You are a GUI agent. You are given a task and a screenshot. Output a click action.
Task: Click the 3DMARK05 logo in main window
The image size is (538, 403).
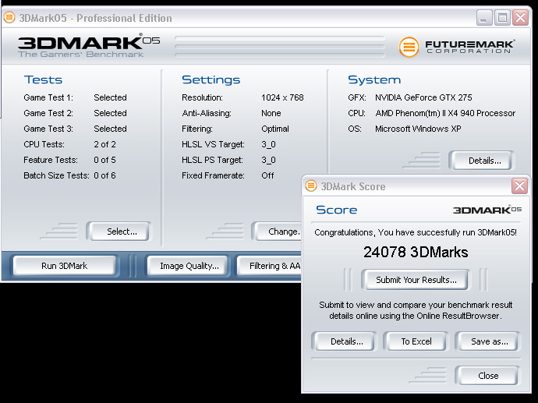tap(89, 45)
